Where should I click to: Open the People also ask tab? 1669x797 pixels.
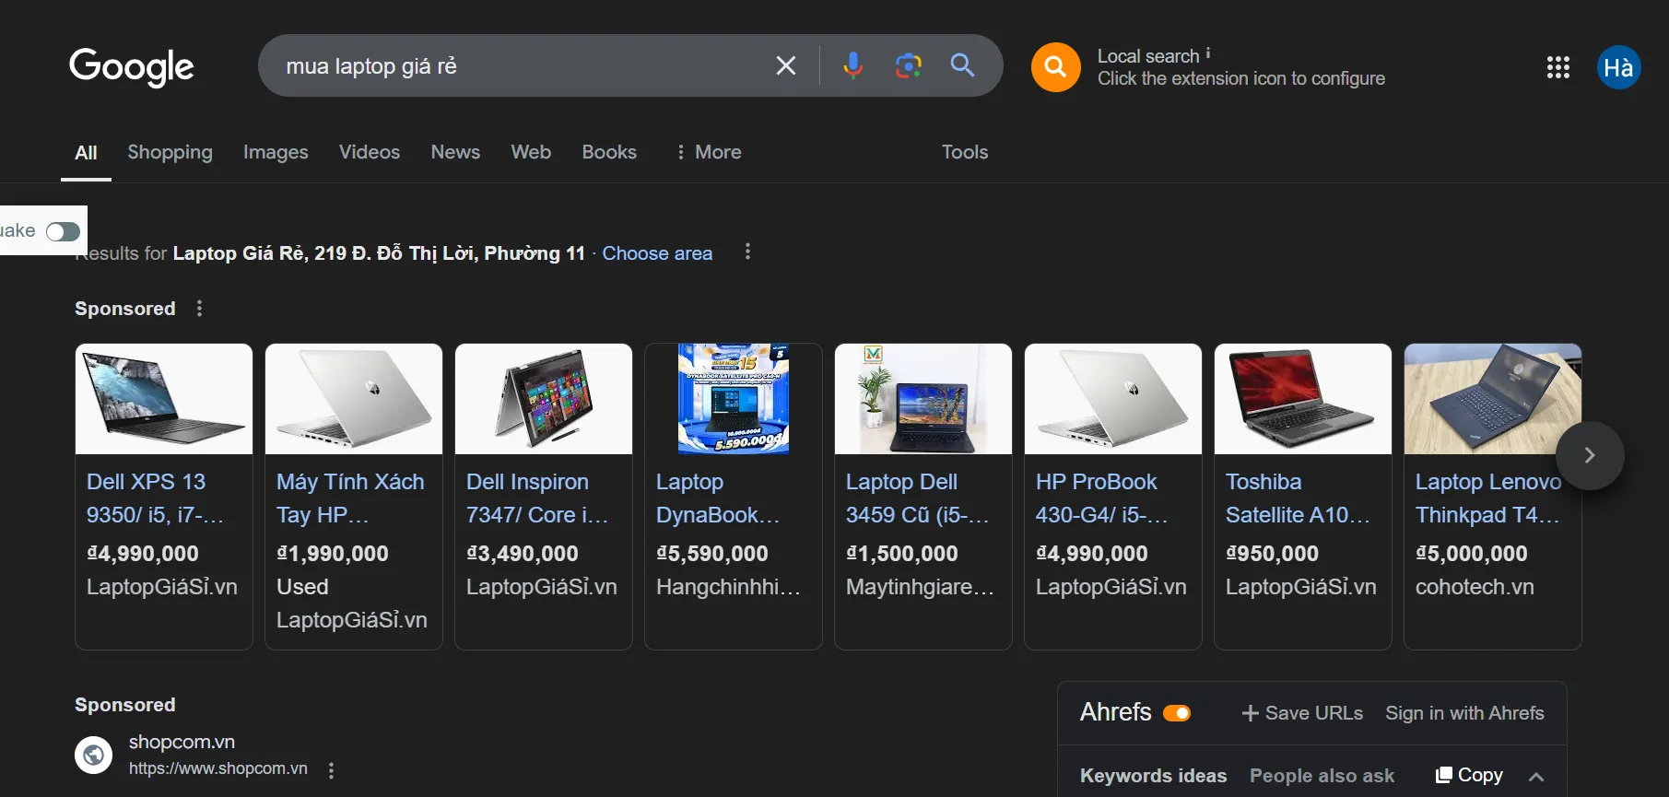click(1322, 776)
